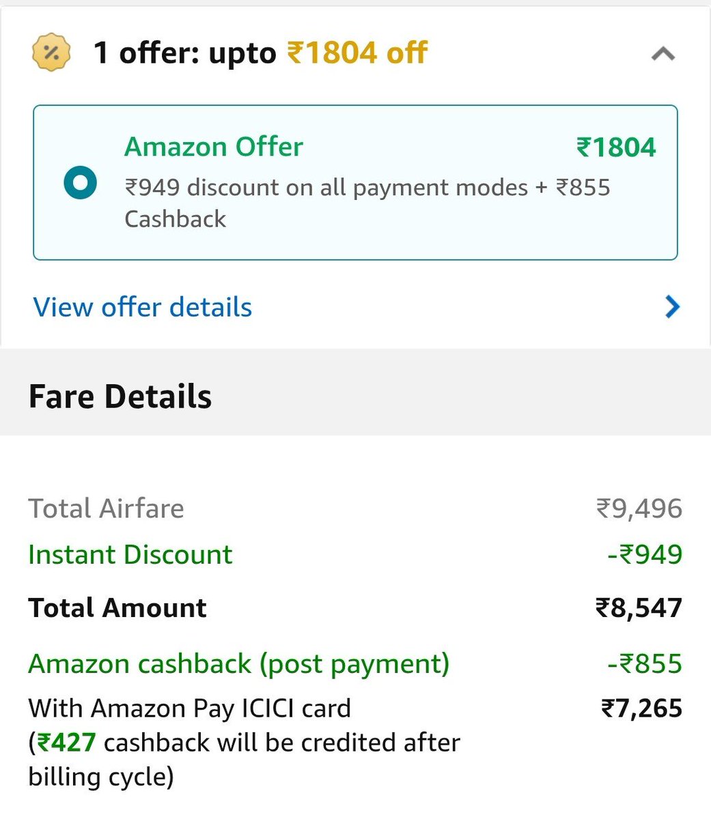Click the -₹855 cashback value

tap(645, 663)
